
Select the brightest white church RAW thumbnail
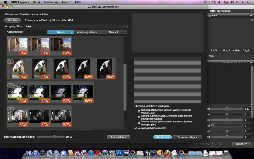tap(18, 94)
